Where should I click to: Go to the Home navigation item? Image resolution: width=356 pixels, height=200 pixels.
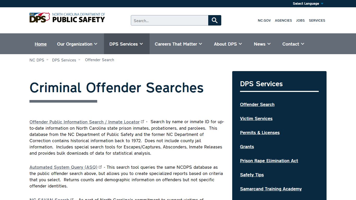click(x=41, y=44)
